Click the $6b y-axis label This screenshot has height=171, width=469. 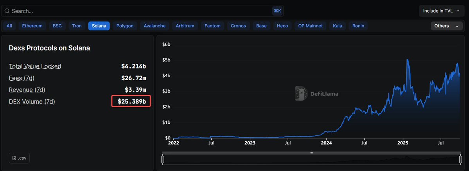tap(166, 44)
